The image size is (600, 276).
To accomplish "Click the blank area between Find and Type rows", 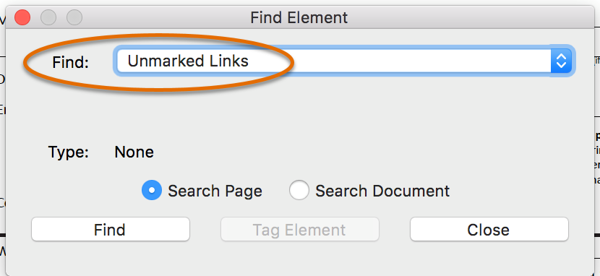I will 299,111.
